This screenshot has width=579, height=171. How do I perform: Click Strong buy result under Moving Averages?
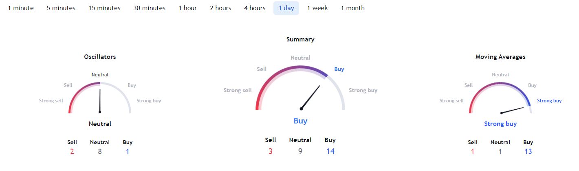click(x=500, y=124)
